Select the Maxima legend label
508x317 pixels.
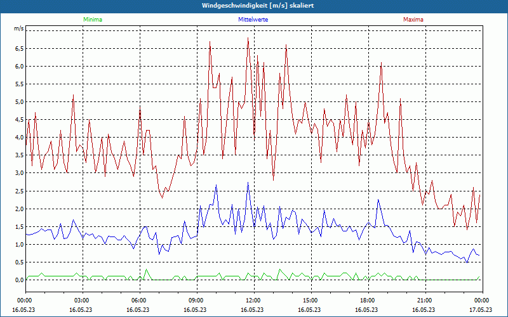click(413, 20)
